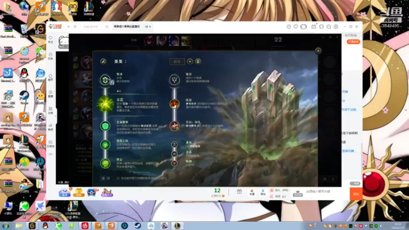
Task: Select the first stat shard icon
Action: pos(174,145)
